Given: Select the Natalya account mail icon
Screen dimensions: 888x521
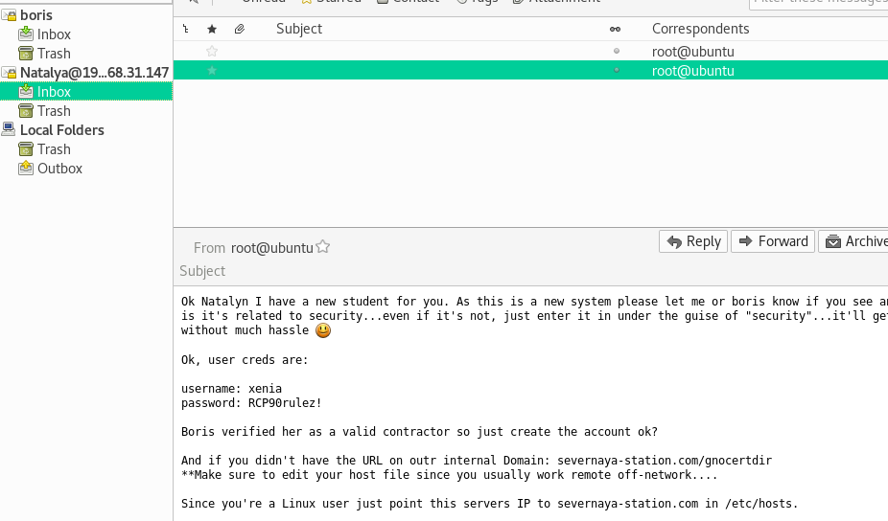Looking at the screenshot, I should click(10, 73).
